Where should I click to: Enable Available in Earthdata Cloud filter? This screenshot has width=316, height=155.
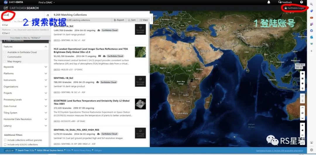click(5, 52)
